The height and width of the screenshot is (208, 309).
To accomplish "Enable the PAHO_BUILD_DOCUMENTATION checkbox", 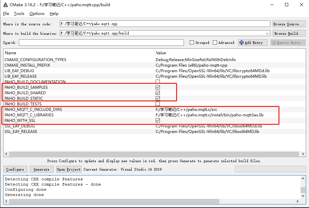I will coord(158,82).
